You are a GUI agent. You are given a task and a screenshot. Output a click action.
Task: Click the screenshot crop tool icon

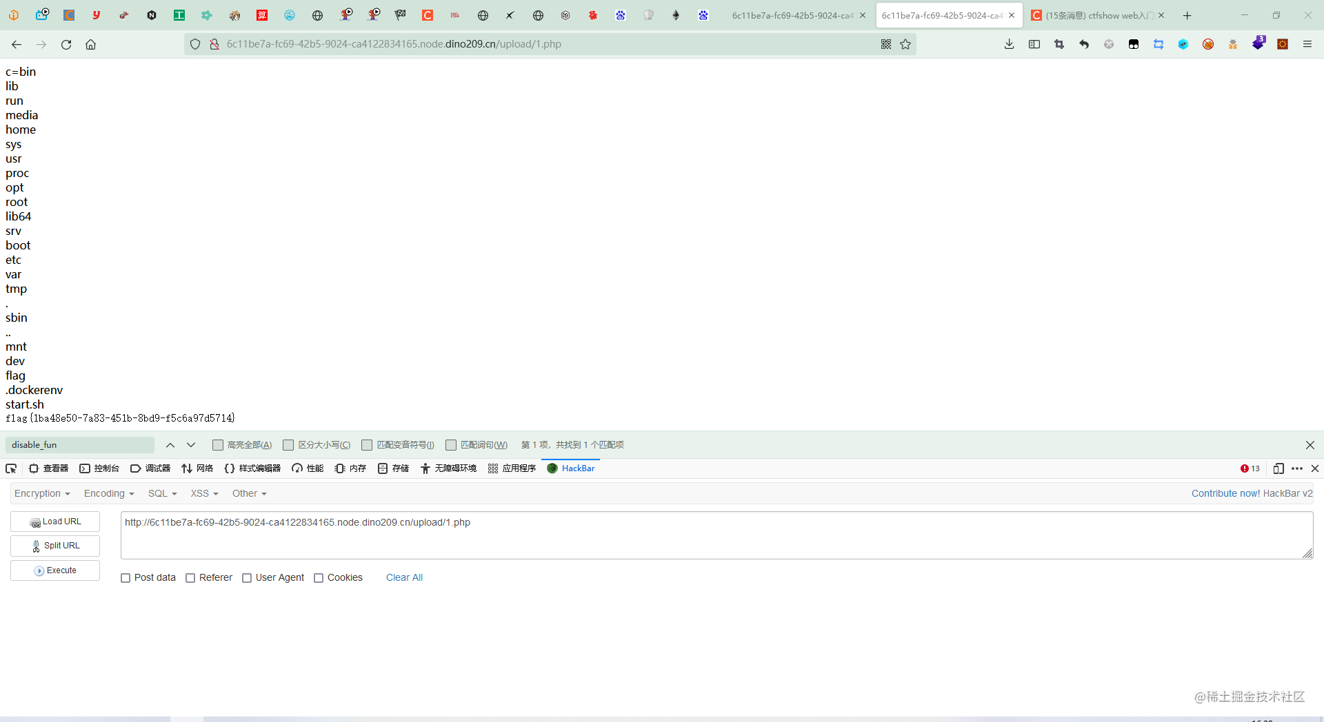coord(1059,44)
